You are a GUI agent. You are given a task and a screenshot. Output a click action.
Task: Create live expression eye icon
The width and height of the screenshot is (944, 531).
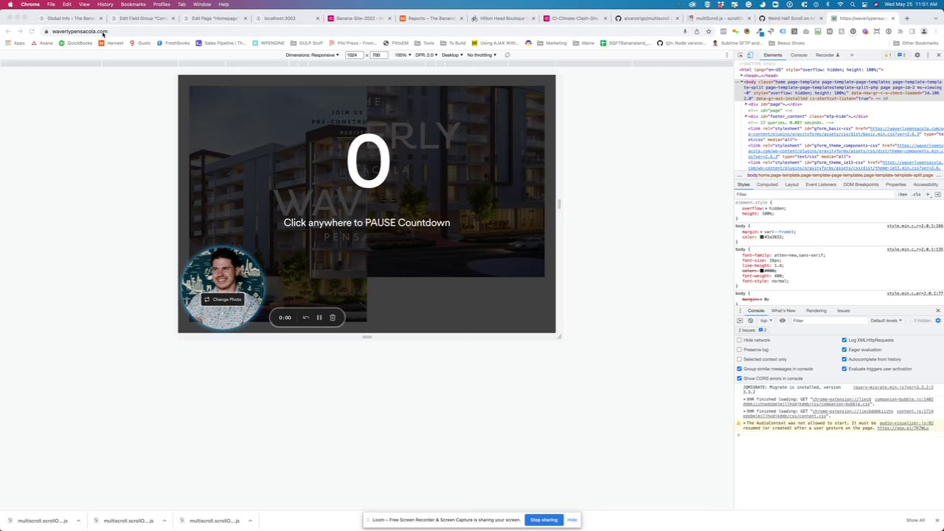(782, 321)
